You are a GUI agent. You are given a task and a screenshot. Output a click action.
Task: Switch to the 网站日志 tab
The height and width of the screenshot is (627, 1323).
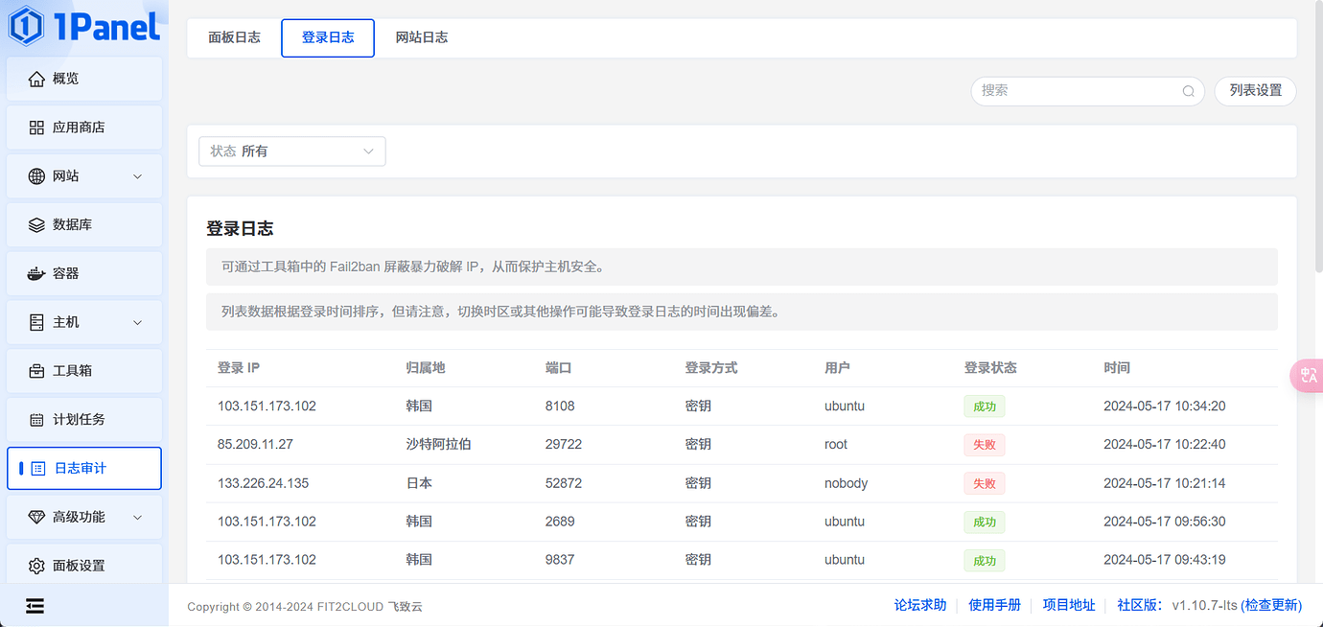tap(422, 37)
